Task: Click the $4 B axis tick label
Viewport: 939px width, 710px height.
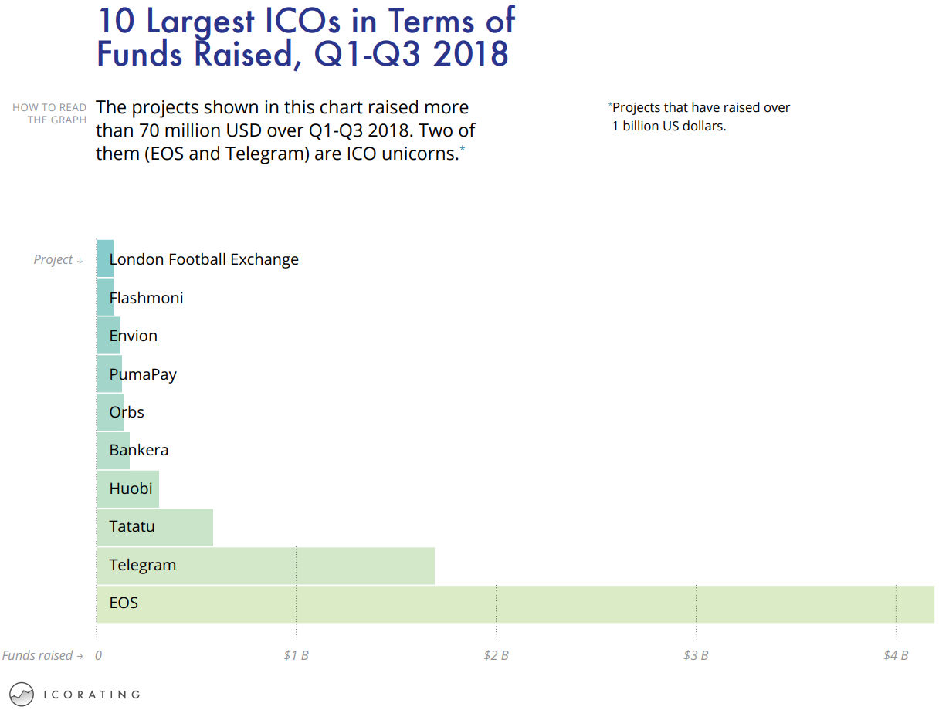Action: [x=896, y=656]
